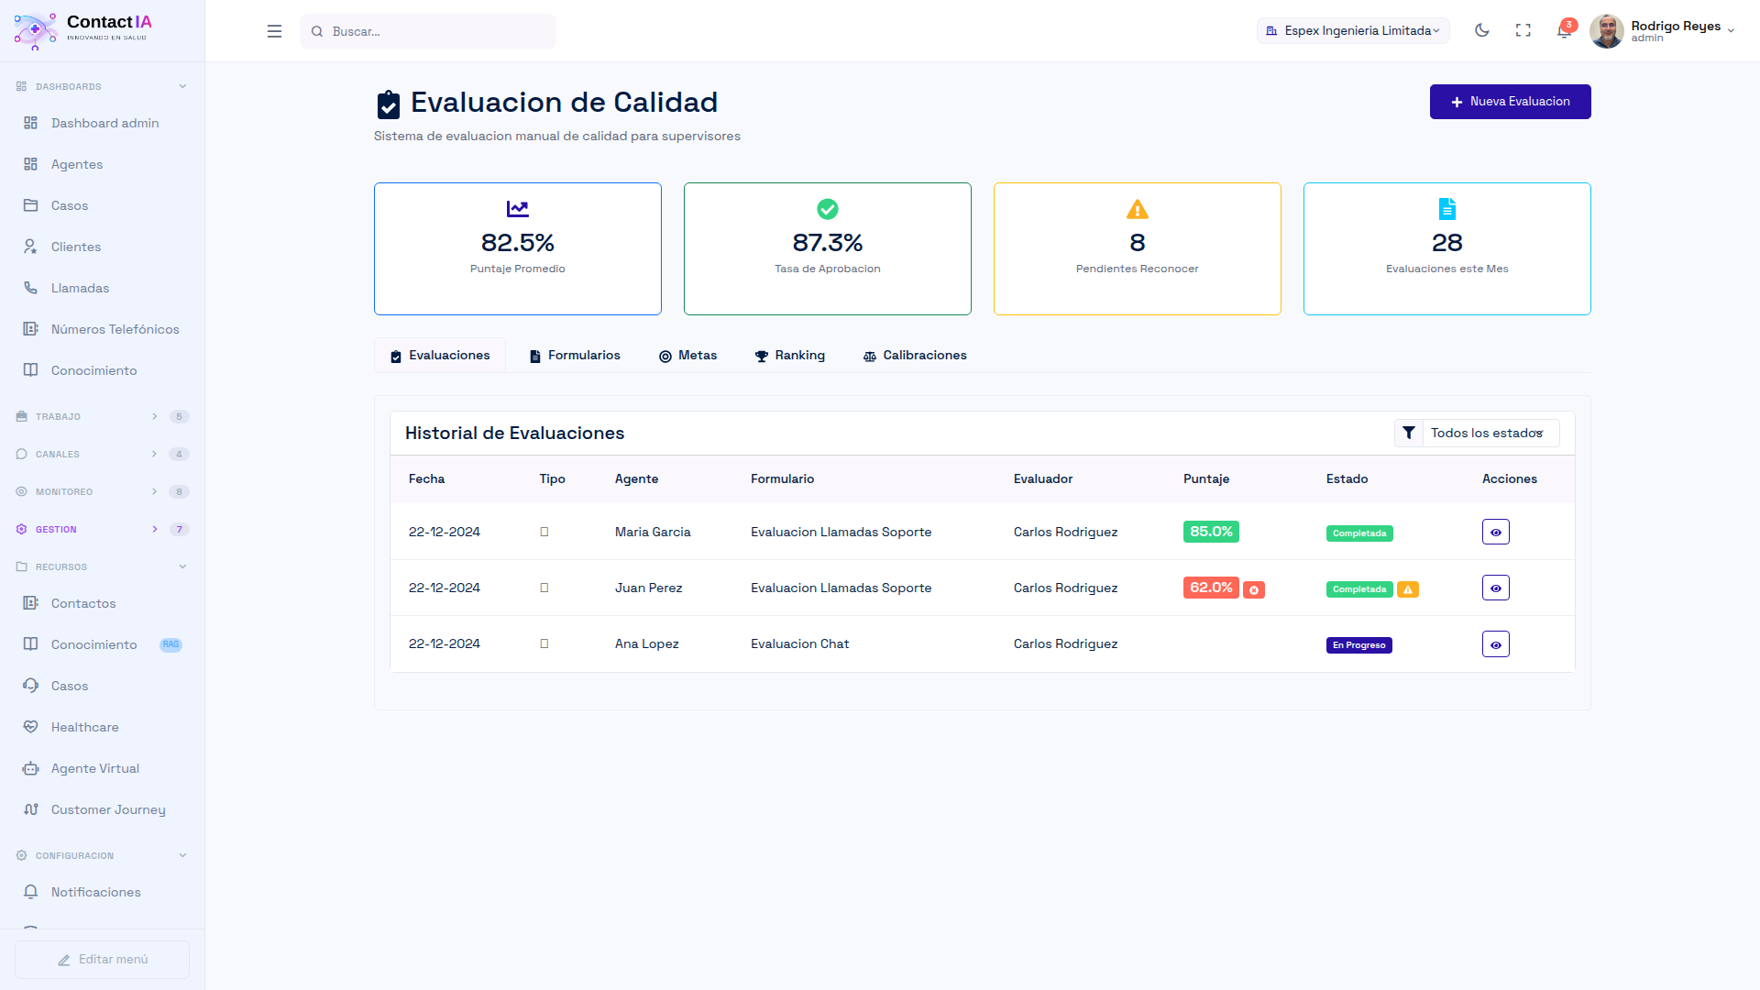This screenshot has height=990, width=1760.
Task: Open the Todos los estados filter dropdown
Action: [1487, 433]
